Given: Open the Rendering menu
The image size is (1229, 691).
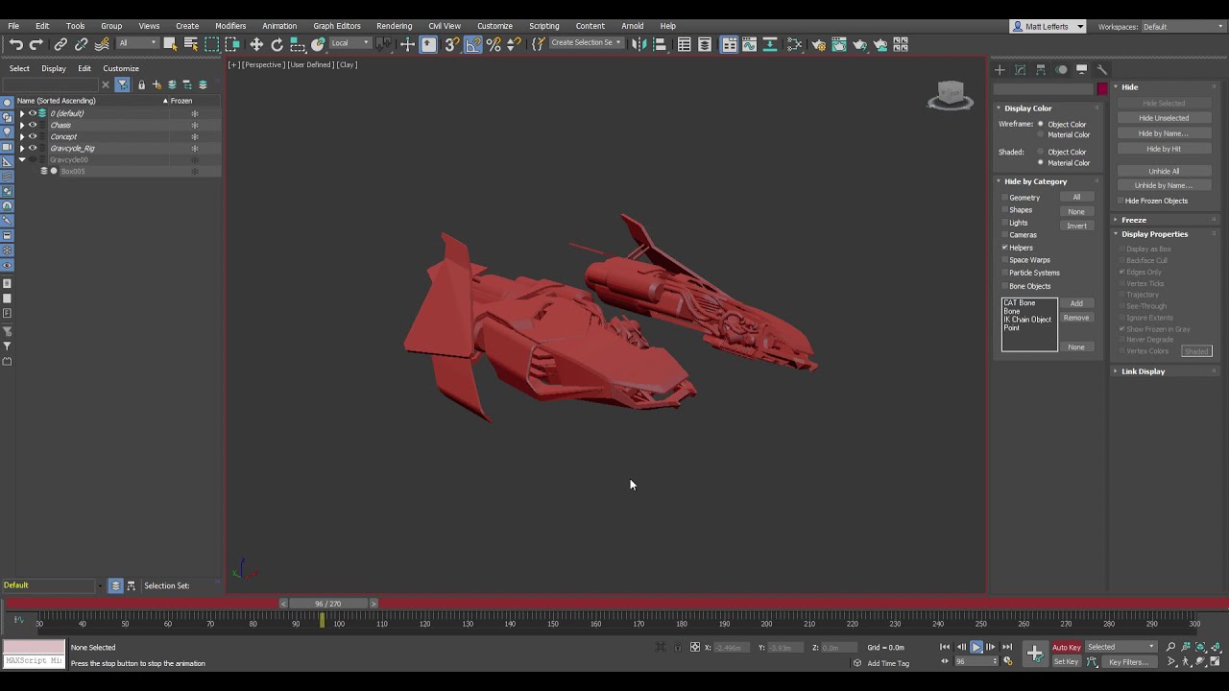Looking at the screenshot, I should [394, 26].
